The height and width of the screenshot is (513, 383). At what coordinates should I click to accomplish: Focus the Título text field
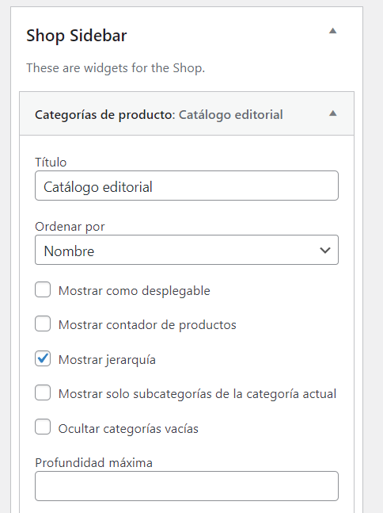187,186
